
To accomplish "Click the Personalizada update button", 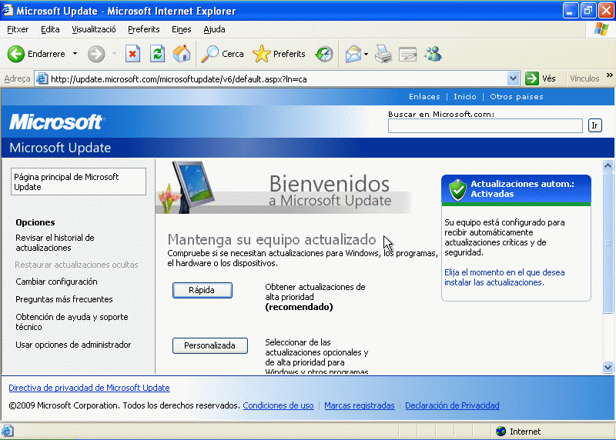I will pos(209,345).
